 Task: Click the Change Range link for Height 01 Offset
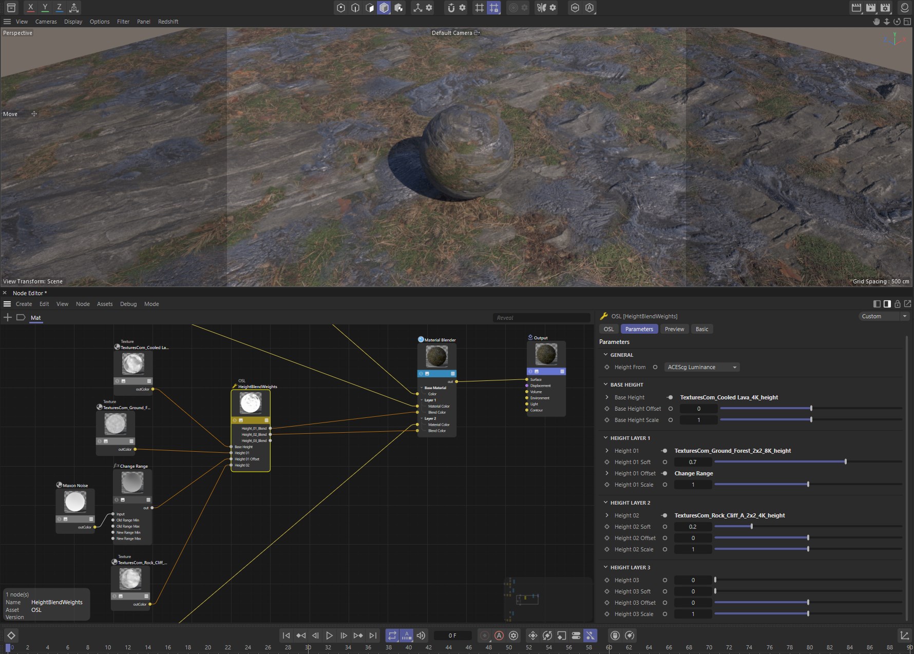click(693, 473)
